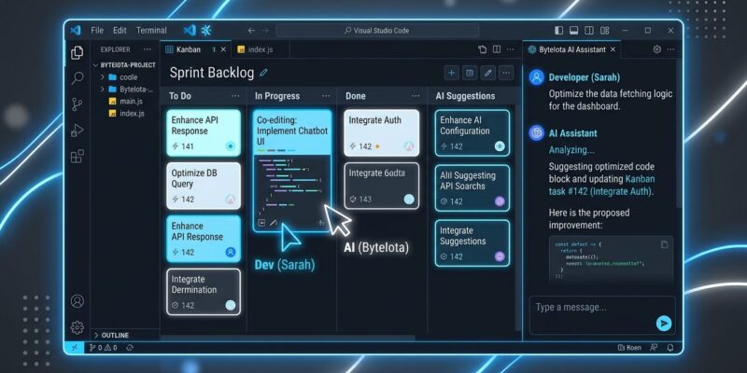Open Integrate Suggestions card
The height and width of the screenshot is (373, 747).
click(x=472, y=243)
